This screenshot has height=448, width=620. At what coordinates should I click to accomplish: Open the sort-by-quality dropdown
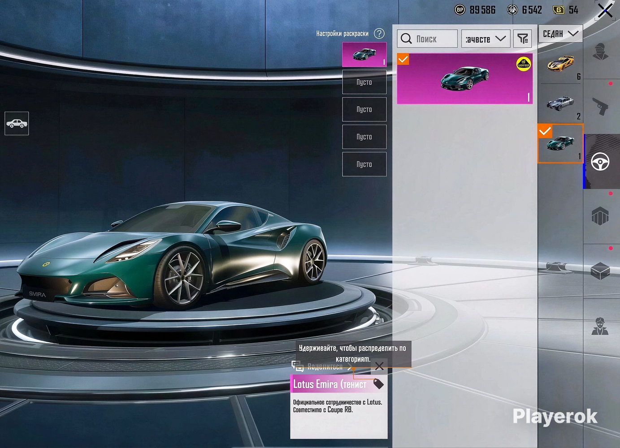486,39
